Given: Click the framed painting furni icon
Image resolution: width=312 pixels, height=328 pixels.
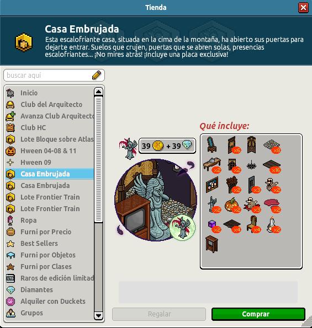Looking at the screenshot, I should coord(212,185).
